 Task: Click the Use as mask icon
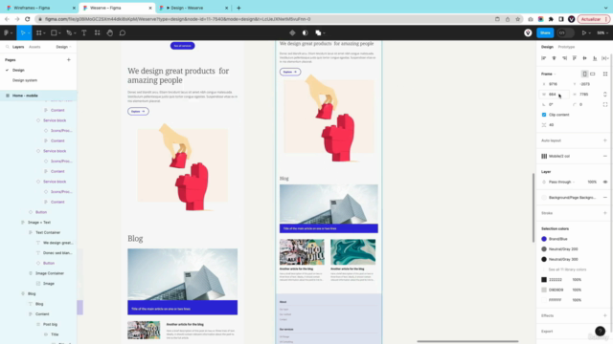(305, 32)
